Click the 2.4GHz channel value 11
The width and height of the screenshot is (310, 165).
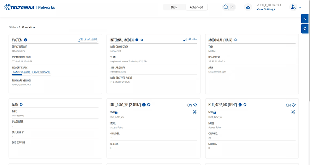click(111, 138)
